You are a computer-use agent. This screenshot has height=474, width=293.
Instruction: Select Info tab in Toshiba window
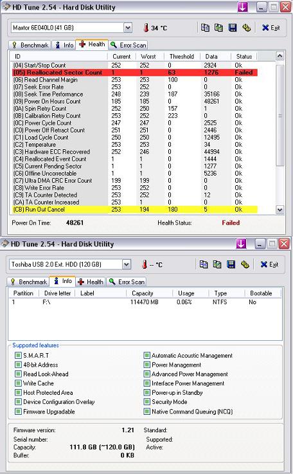63,281
